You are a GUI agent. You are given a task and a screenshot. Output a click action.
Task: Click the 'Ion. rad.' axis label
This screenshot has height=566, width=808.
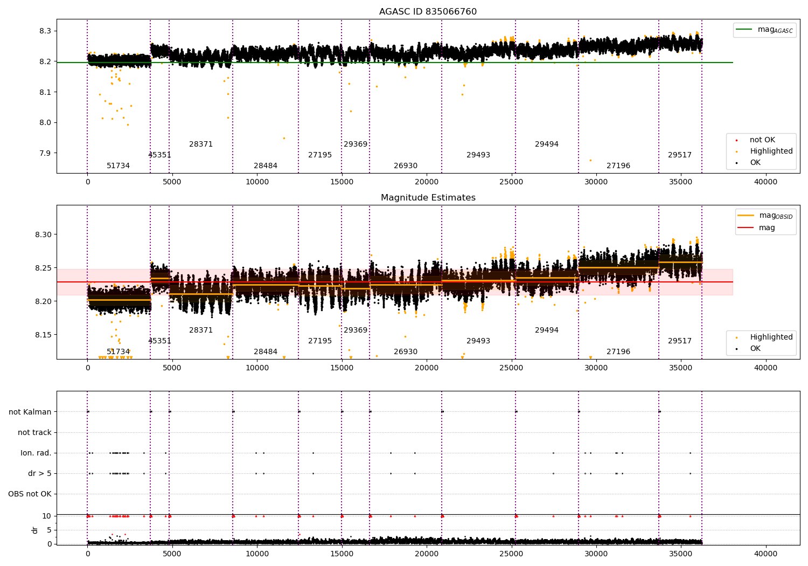click(x=36, y=453)
